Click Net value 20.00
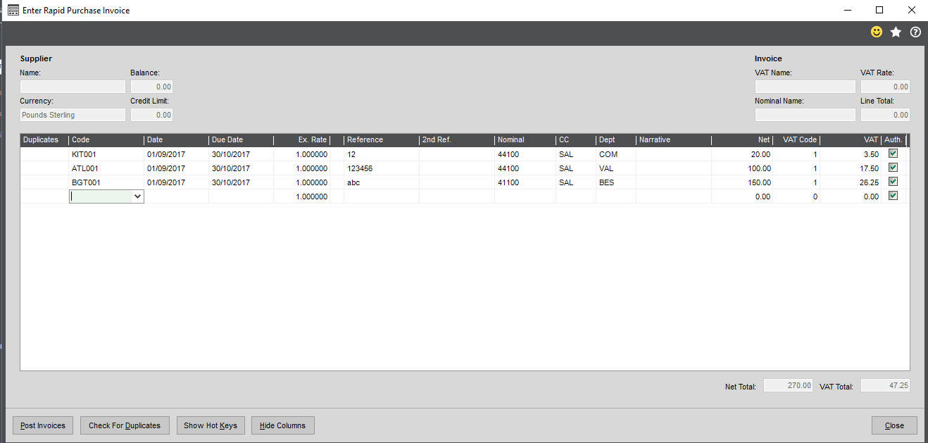Image resolution: width=928 pixels, height=443 pixels. pyautogui.click(x=742, y=154)
